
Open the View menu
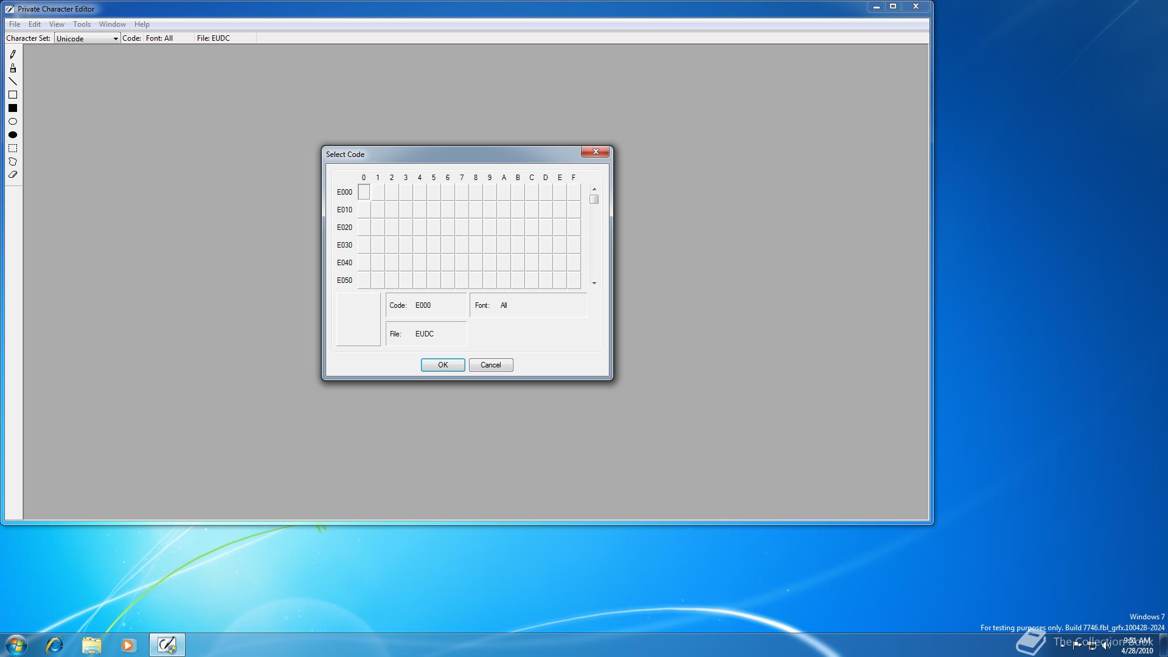pos(57,24)
